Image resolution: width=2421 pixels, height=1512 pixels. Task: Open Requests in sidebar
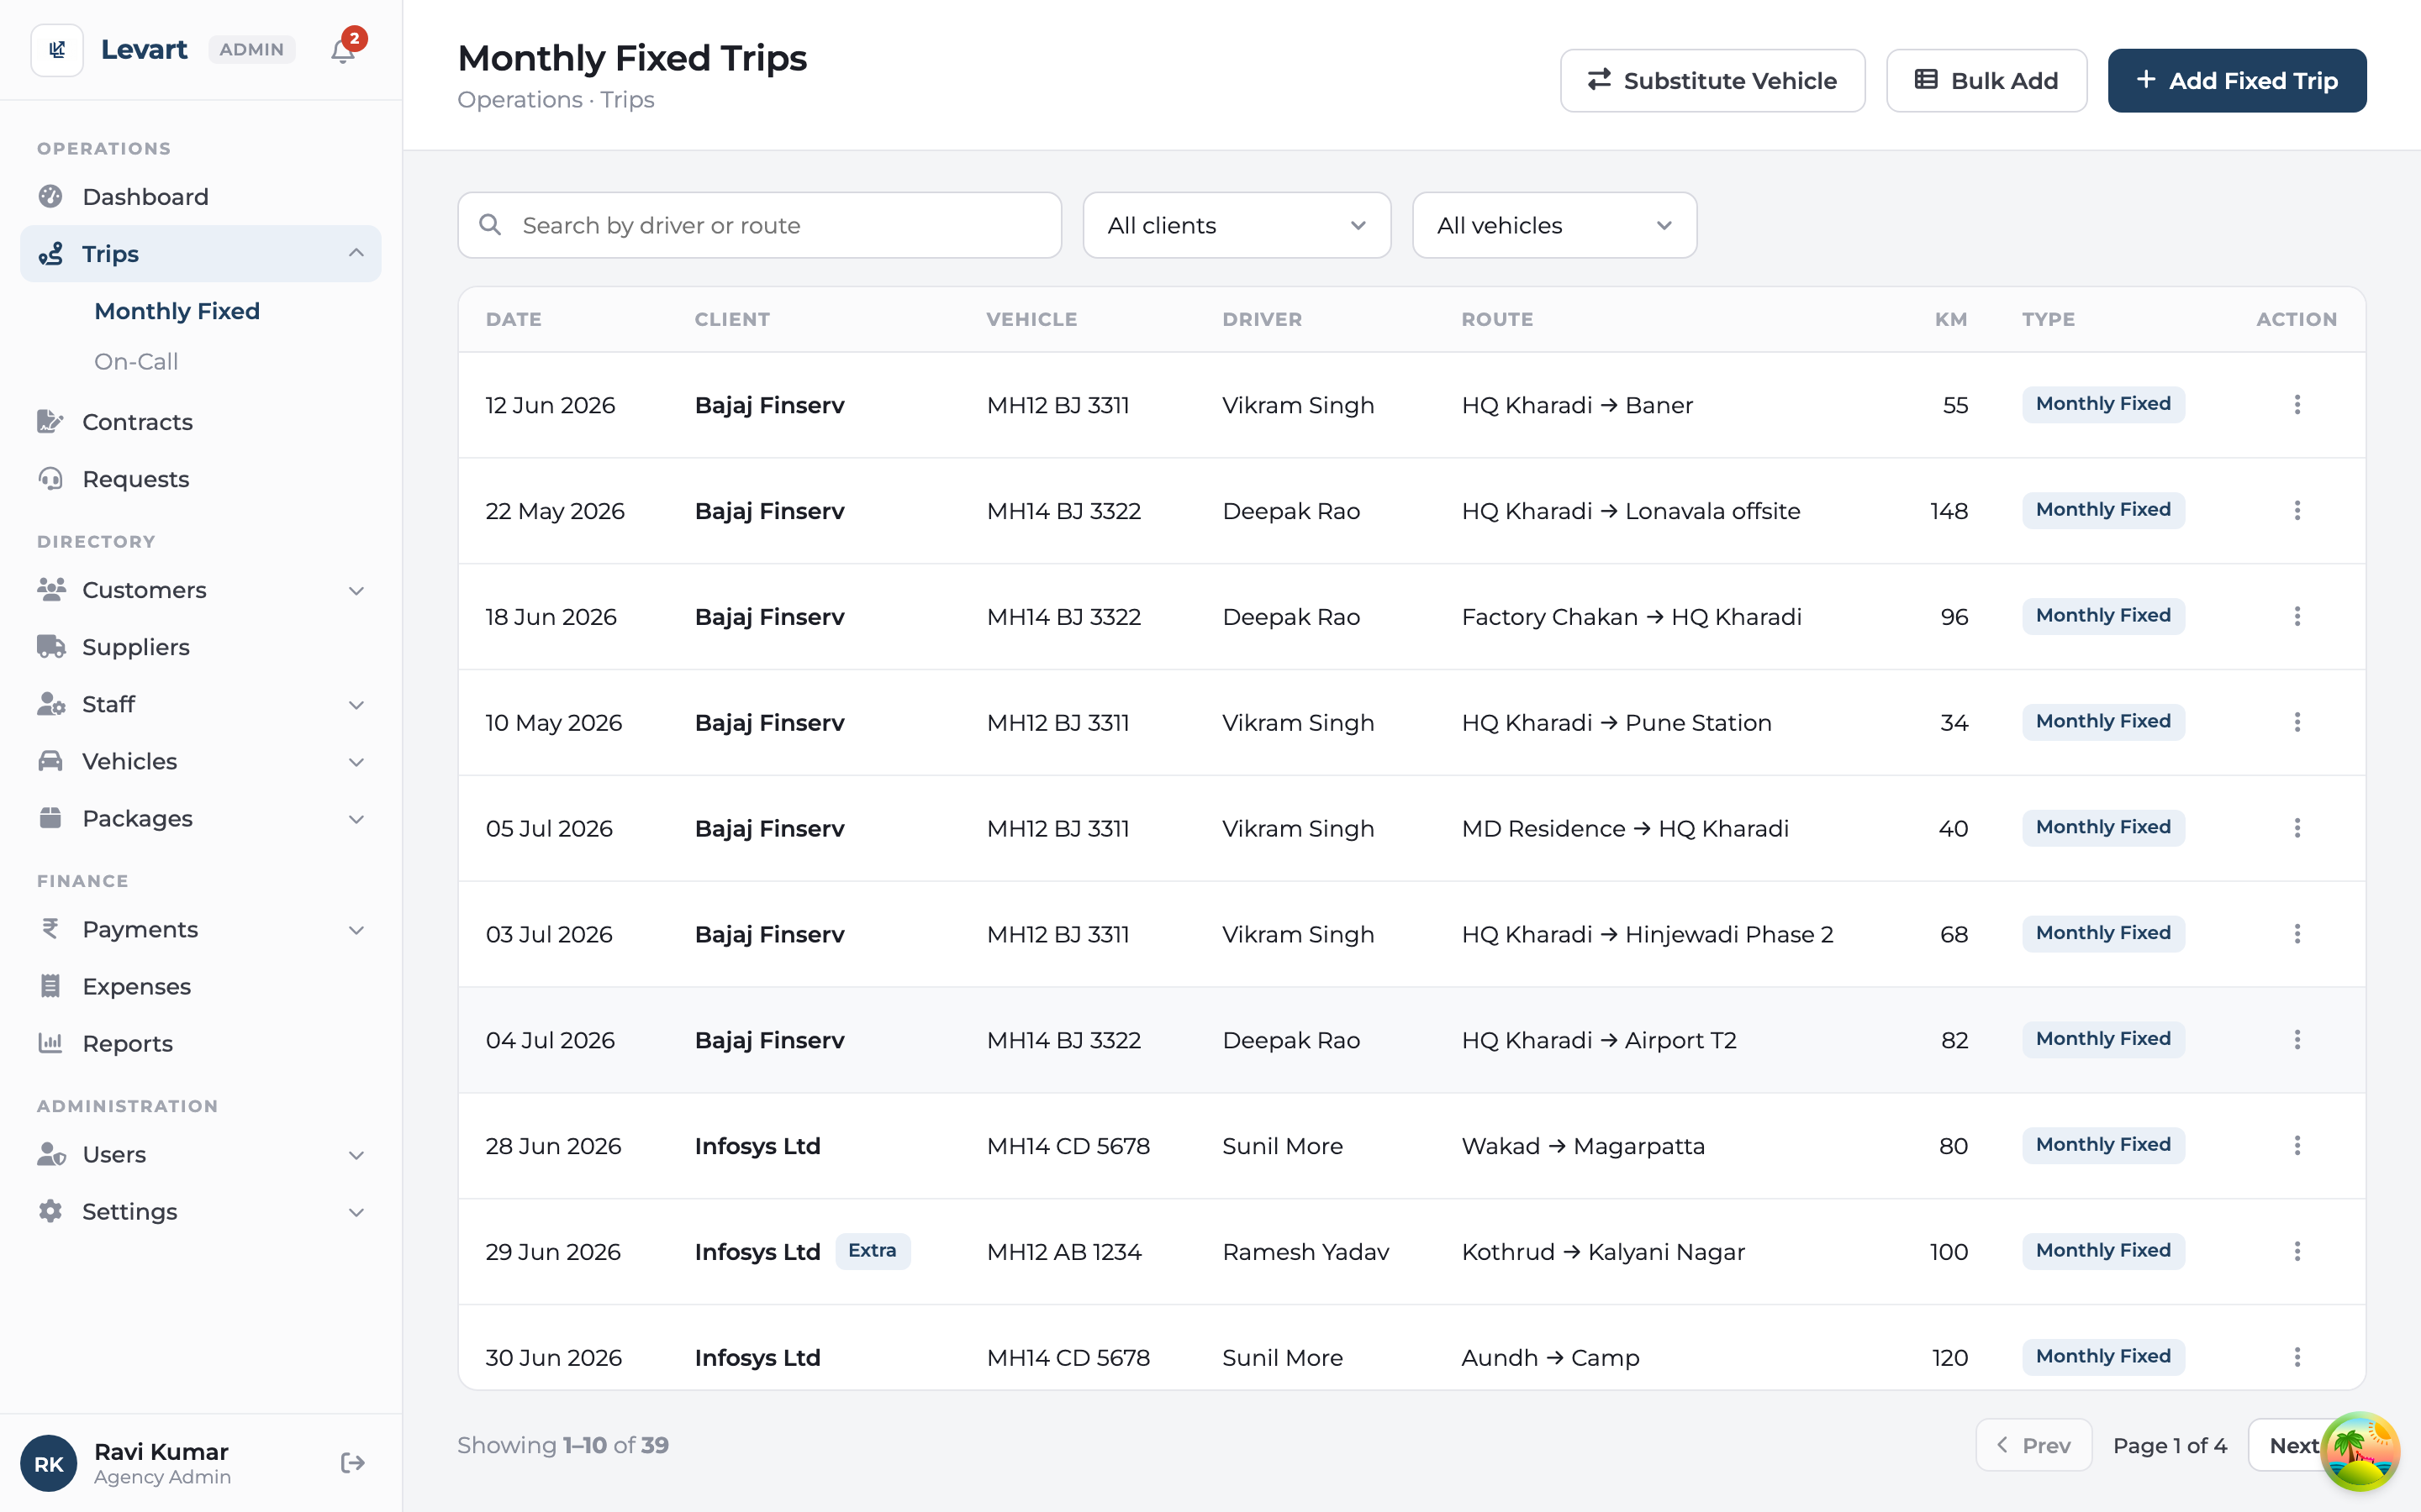pyautogui.click(x=200, y=479)
